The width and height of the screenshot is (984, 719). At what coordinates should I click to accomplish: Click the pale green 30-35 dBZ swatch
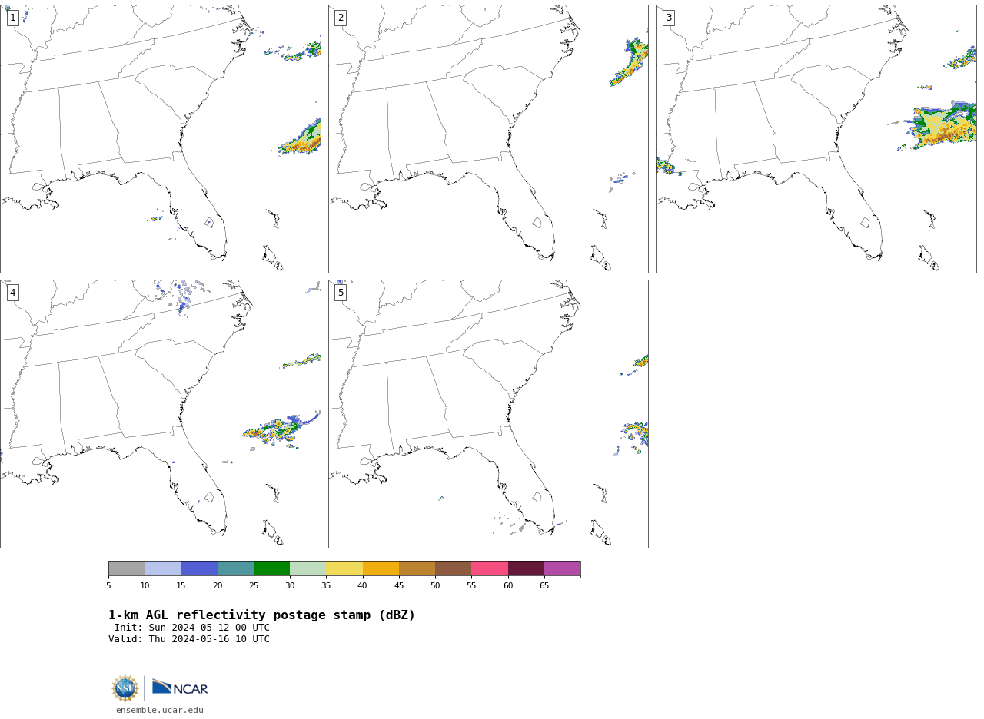click(307, 568)
